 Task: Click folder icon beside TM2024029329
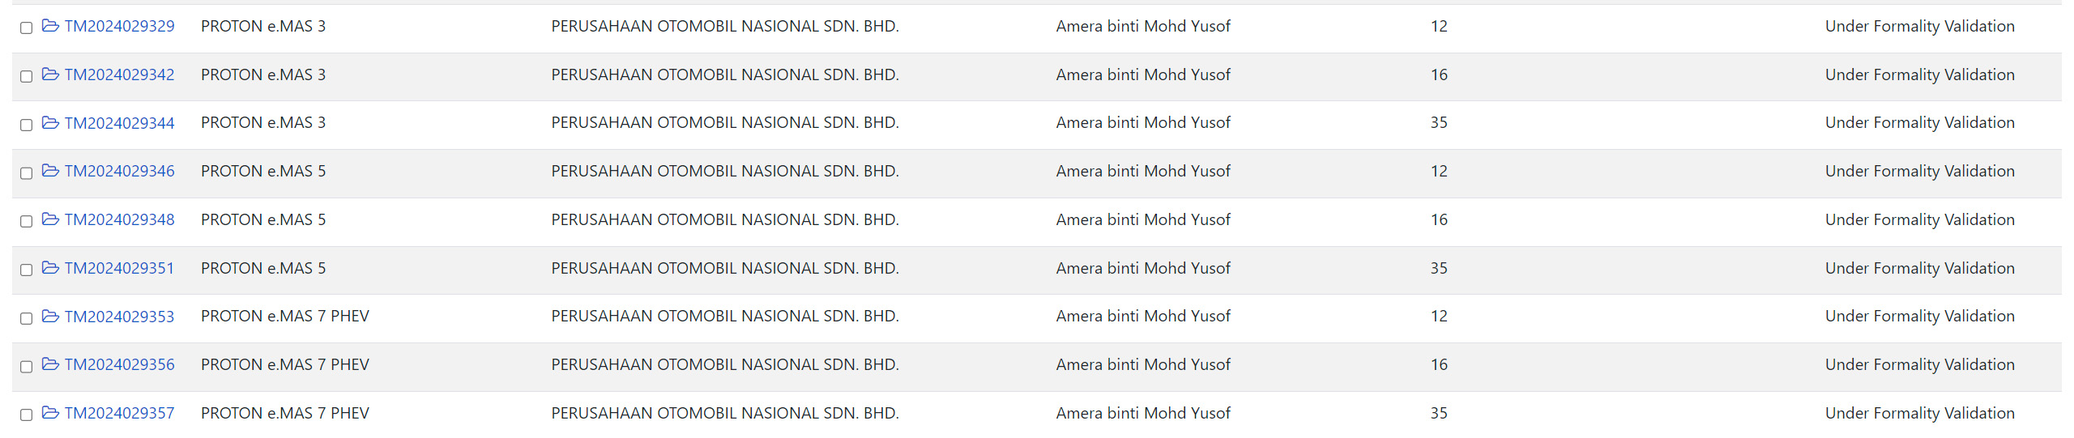(x=50, y=26)
